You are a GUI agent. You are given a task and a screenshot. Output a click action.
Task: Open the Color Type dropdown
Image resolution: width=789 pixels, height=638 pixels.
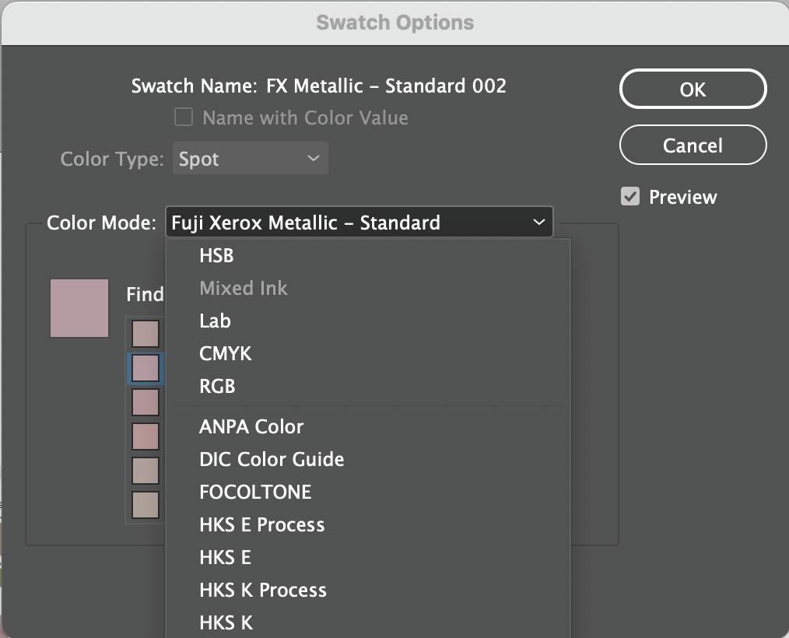250,159
